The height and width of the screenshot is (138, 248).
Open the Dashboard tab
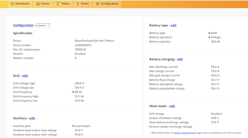coord(20,4)
